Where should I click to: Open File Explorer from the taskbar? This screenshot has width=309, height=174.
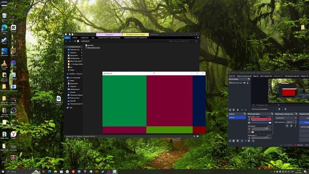point(56,172)
